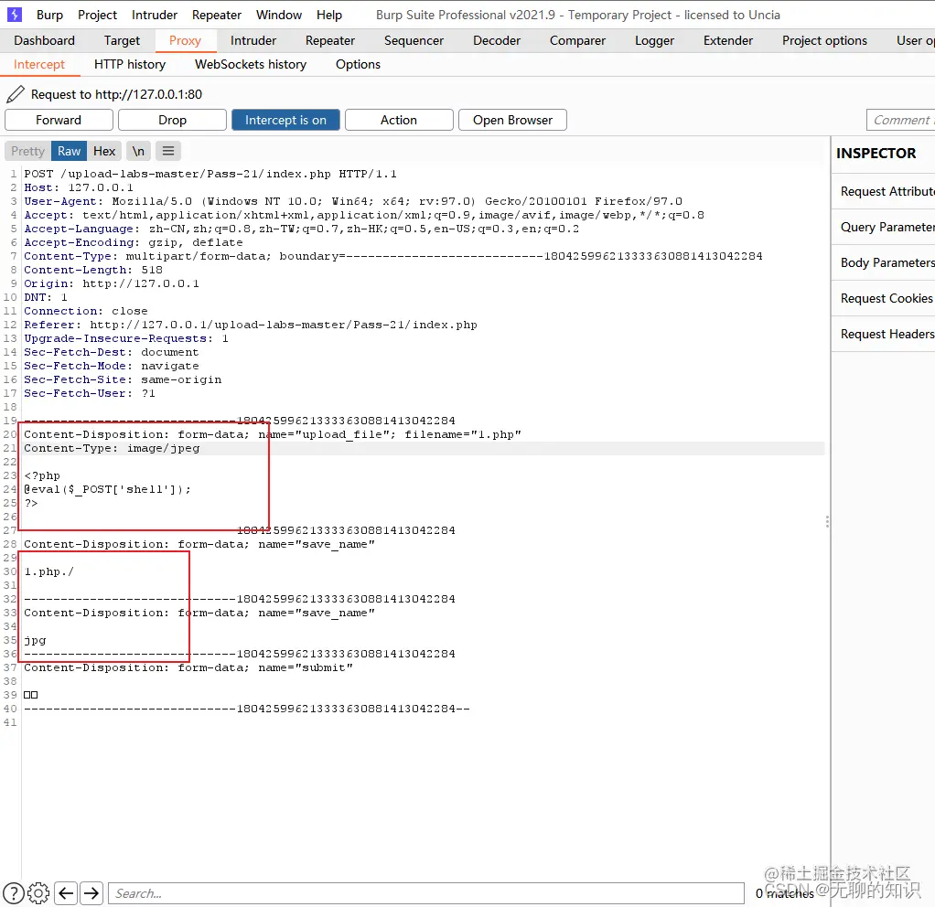This screenshot has height=907, width=935.
Task: Click the INSPECTOR panel title
Action: [x=876, y=154]
